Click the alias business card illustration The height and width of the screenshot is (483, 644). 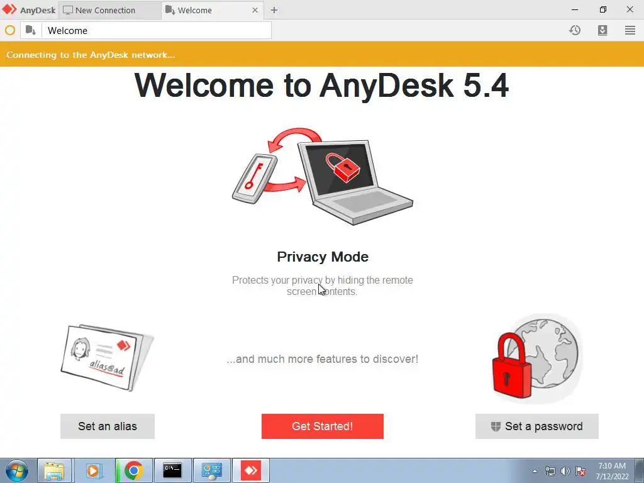(x=108, y=358)
